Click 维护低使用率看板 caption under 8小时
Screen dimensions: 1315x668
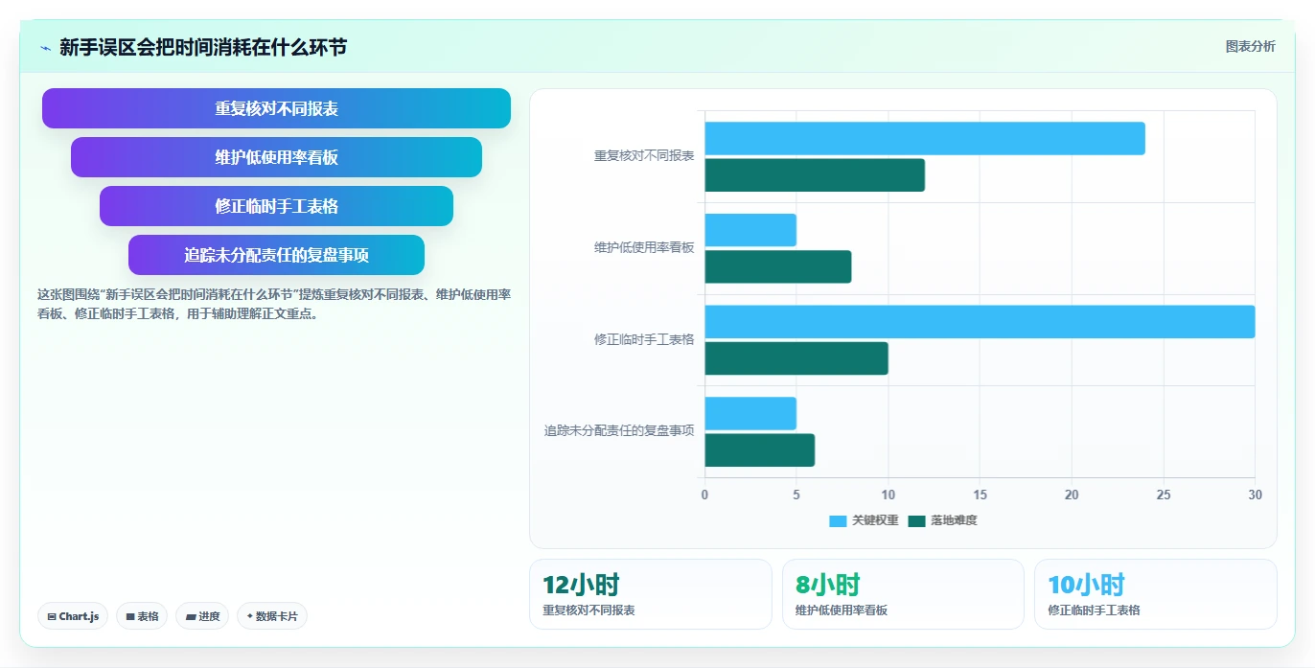[842, 610]
